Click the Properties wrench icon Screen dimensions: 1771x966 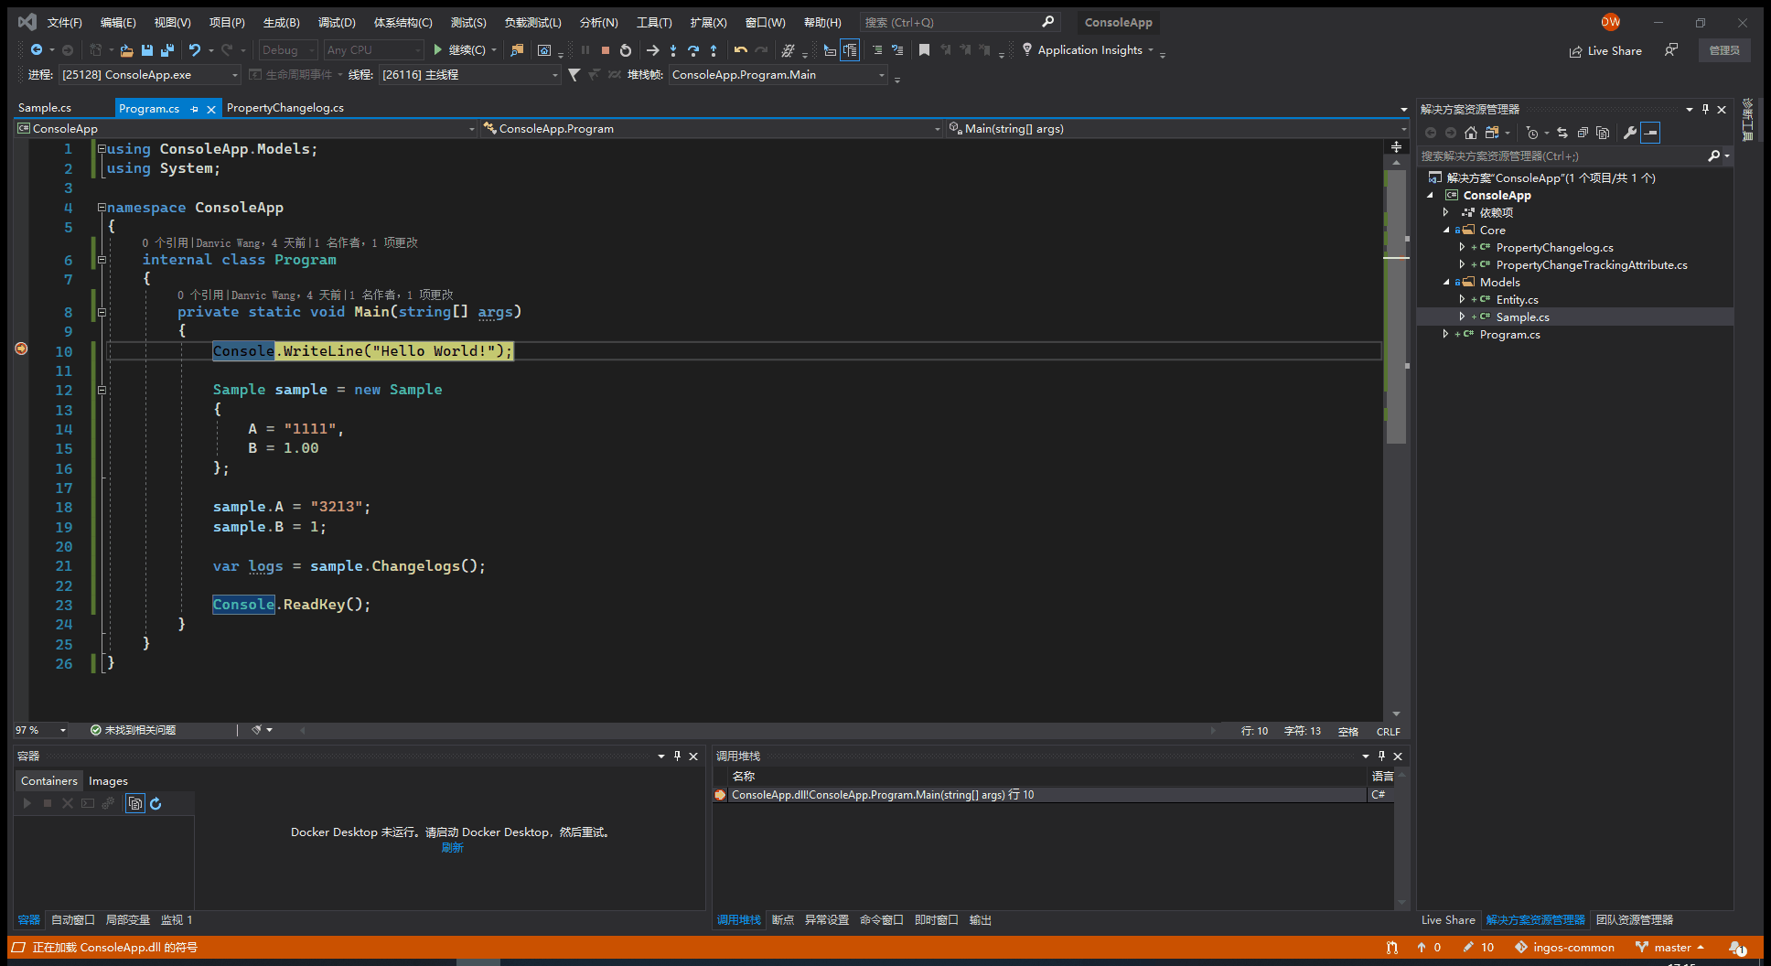click(1629, 133)
